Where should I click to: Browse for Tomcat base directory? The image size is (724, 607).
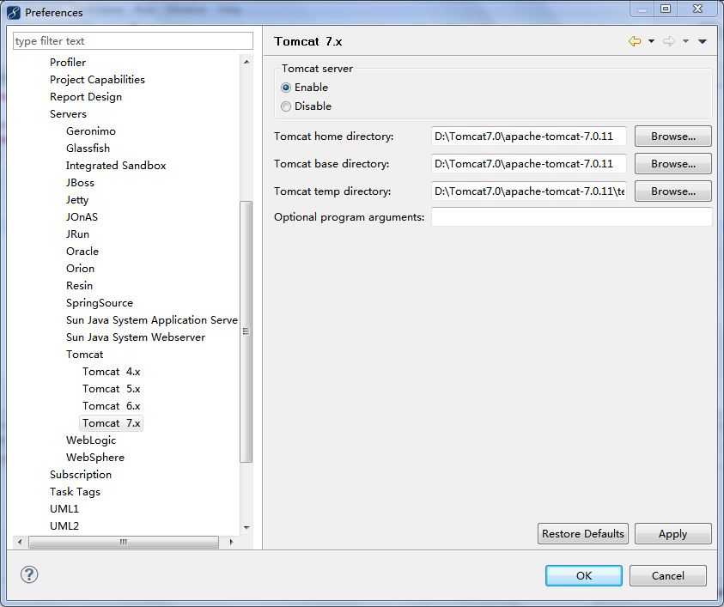[x=672, y=163]
